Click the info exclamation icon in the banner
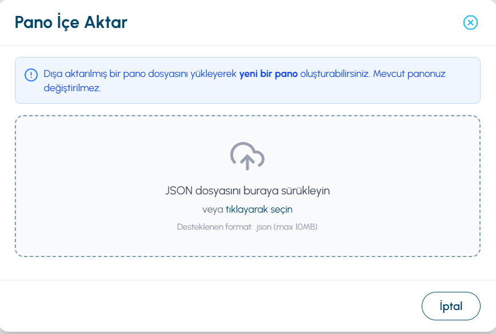 click(31, 75)
